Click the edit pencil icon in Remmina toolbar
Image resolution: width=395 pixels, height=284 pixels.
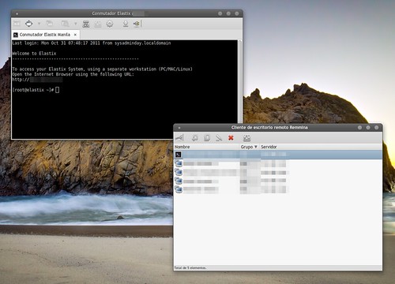219,138
